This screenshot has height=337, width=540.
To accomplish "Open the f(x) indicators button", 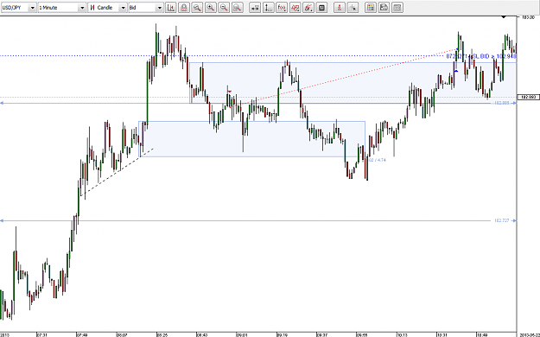I will tap(282, 8).
